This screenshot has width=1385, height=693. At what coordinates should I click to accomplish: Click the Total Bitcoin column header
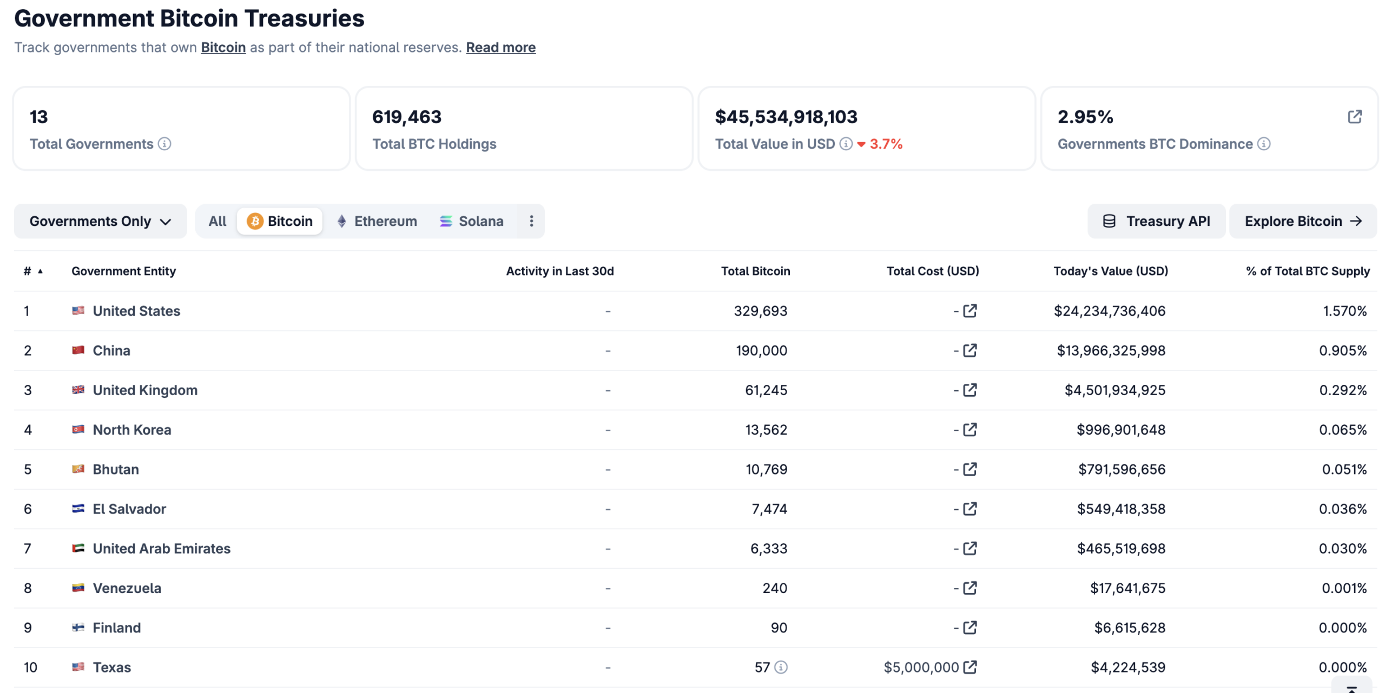point(756,271)
